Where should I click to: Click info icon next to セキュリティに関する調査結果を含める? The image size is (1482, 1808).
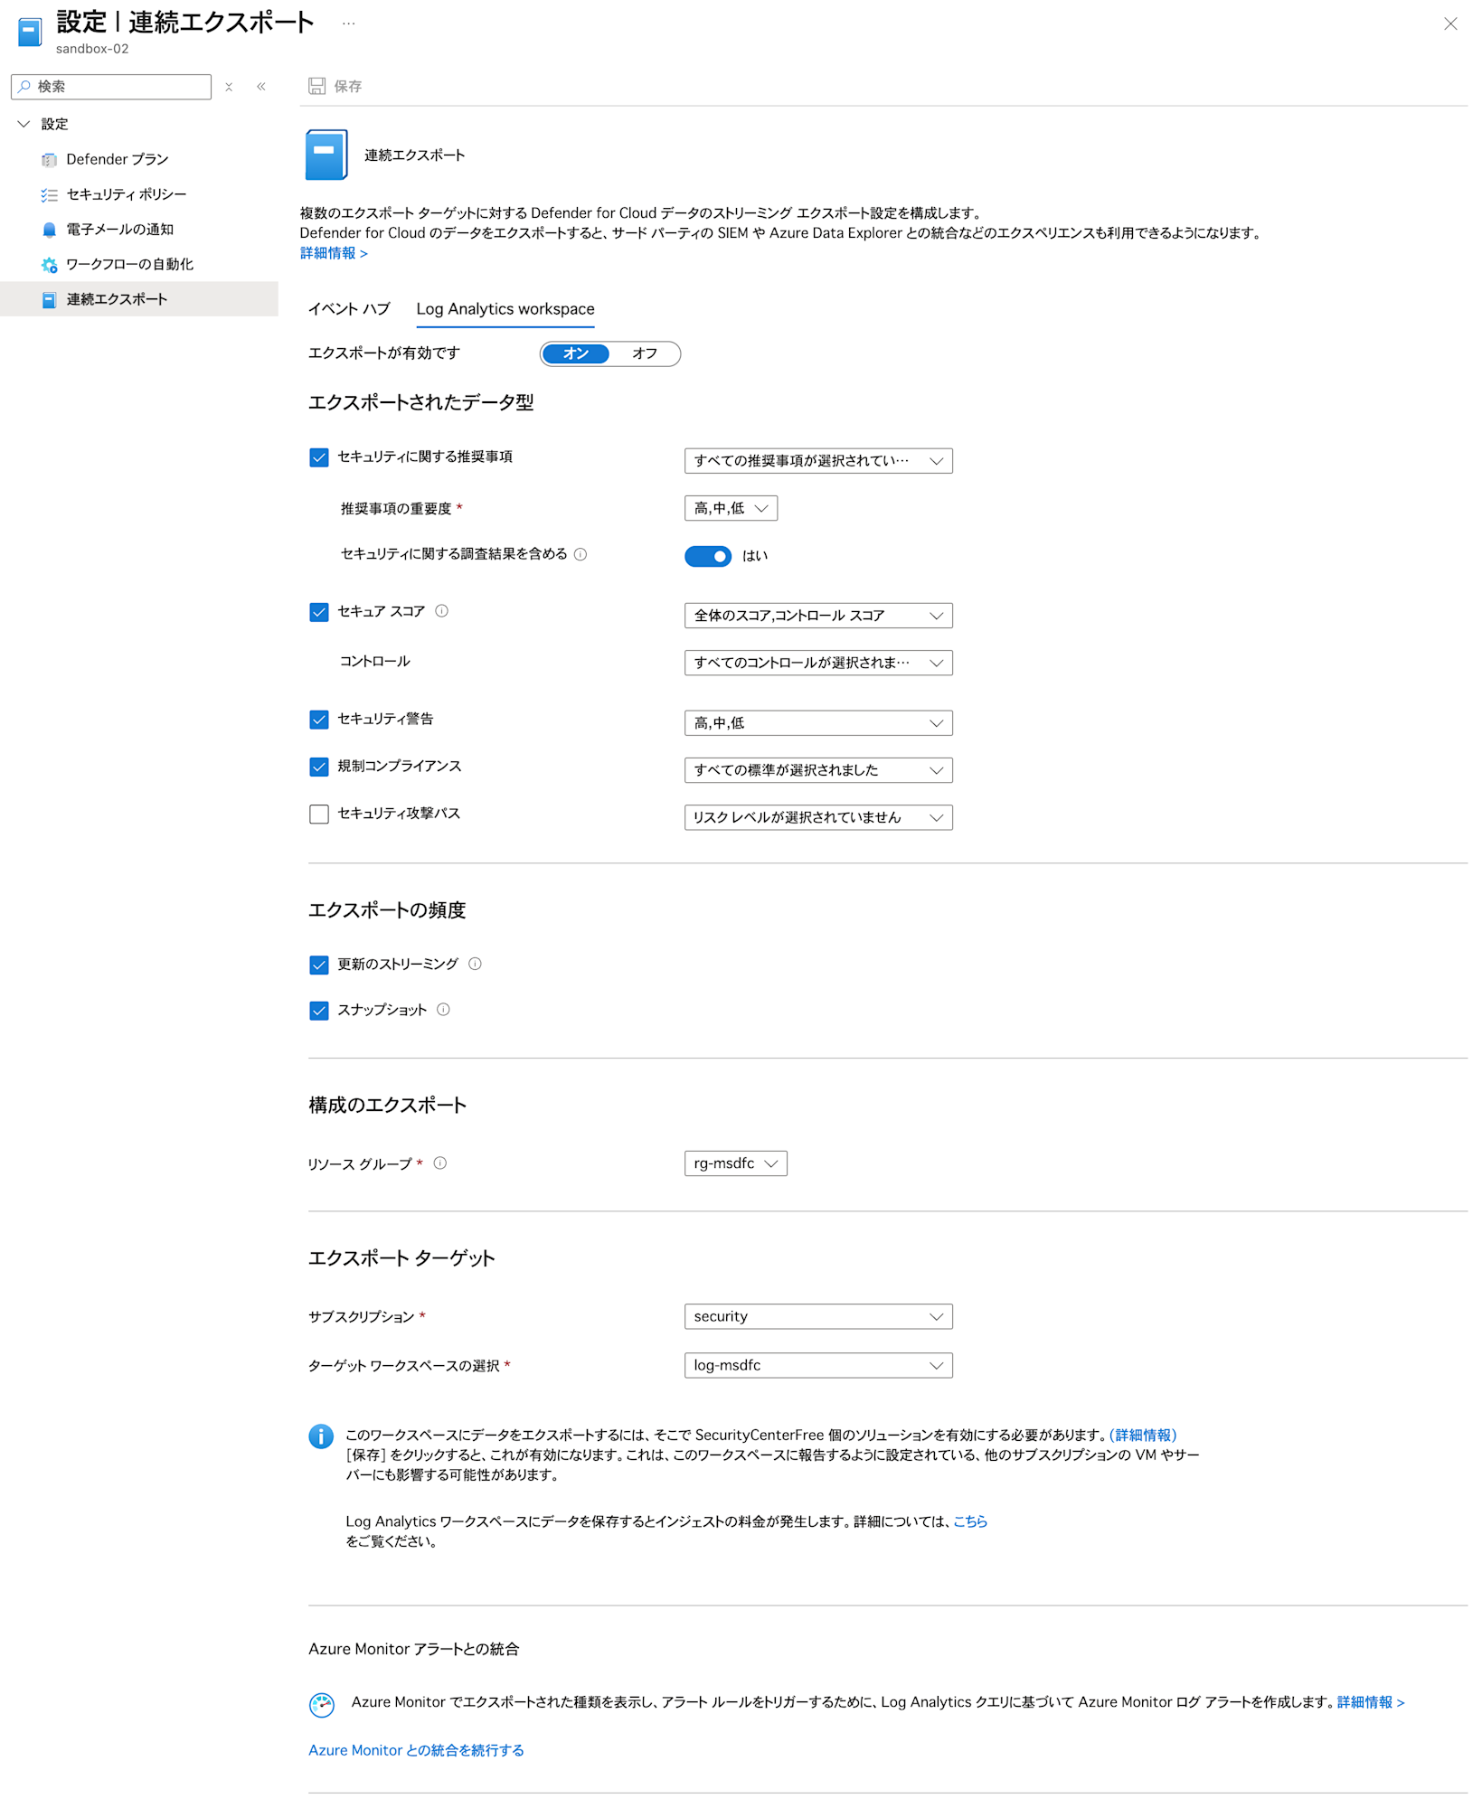click(x=581, y=554)
